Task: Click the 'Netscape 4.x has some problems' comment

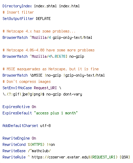Action: click(39, 31)
